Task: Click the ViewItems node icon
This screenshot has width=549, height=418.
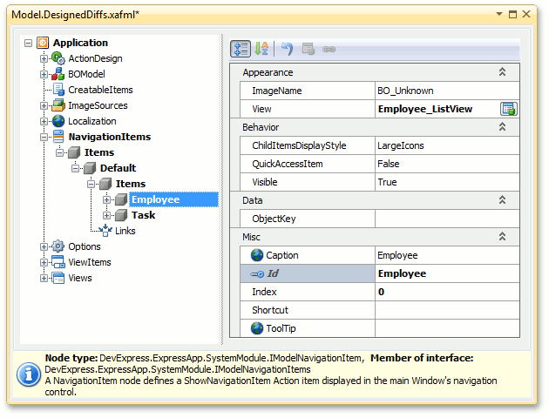Action: tap(58, 262)
